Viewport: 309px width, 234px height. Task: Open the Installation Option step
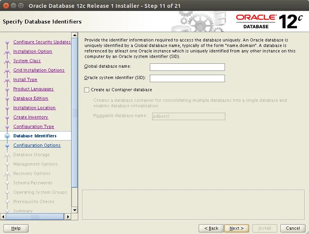[x=33, y=51]
